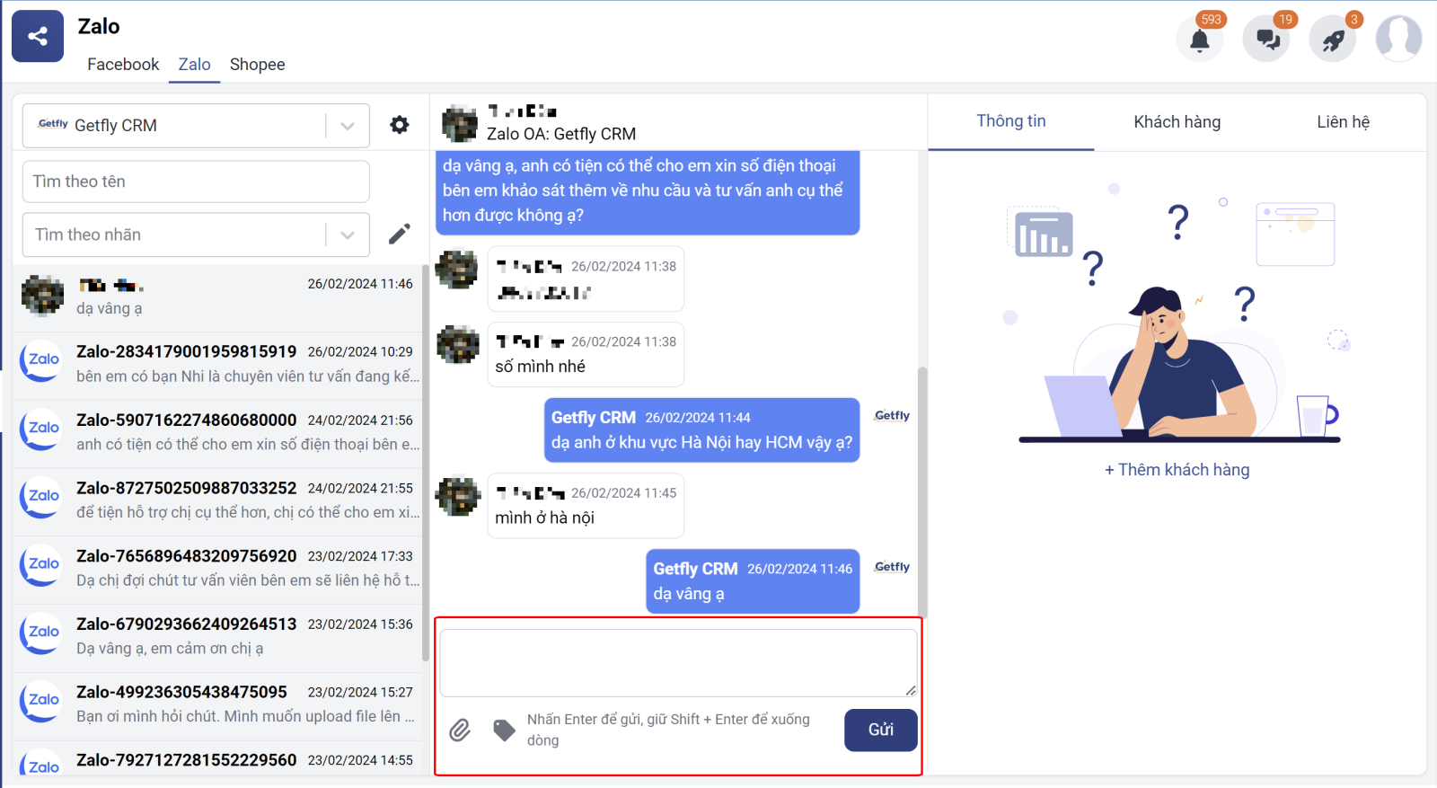Select first conversation with 'dạ vâng ạ' preview

[217, 297]
